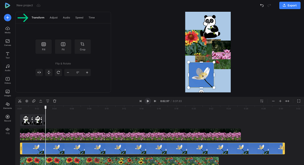Move selected clip up one track

coord(41,101)
